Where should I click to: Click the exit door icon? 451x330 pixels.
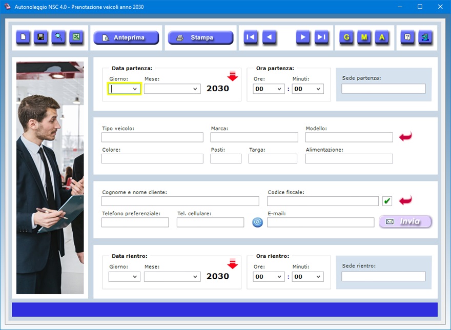point(425,37)
